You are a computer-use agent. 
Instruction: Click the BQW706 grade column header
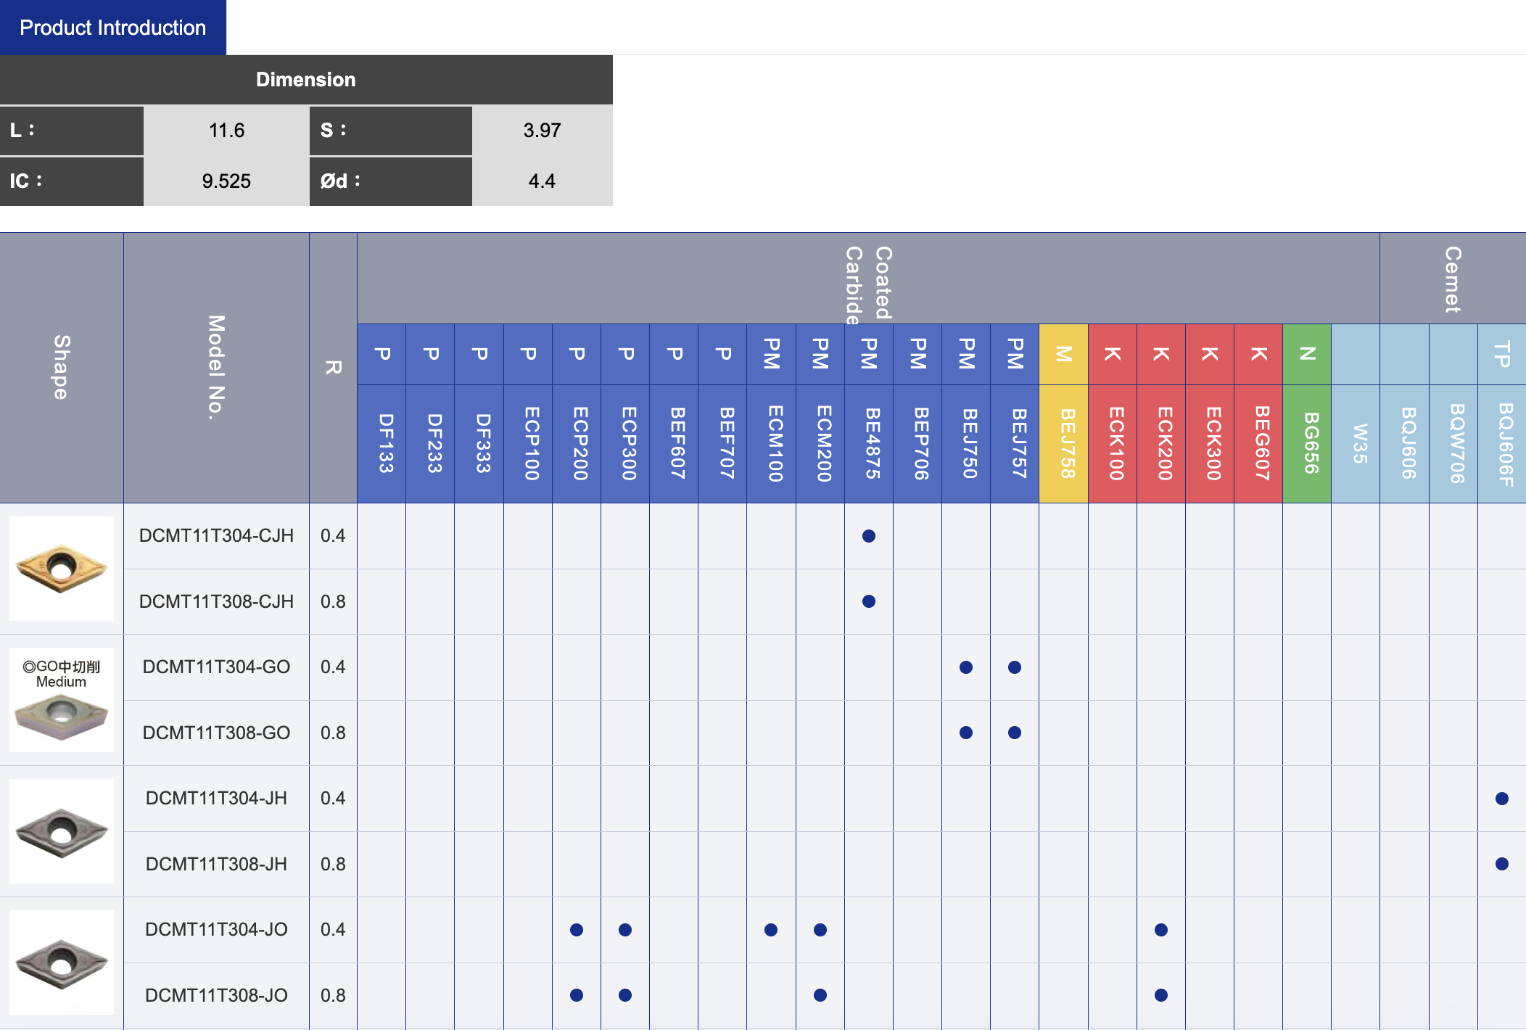coord(1453,443)
